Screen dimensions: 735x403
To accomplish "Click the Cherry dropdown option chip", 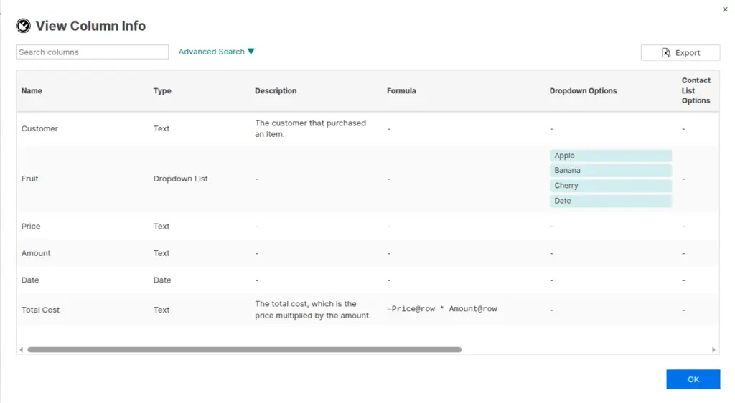I will click(x=610, y=186).
